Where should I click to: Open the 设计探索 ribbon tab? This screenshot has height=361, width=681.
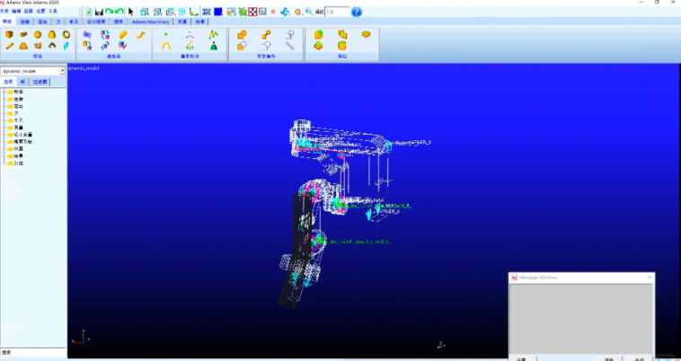(x=97, y=21)
